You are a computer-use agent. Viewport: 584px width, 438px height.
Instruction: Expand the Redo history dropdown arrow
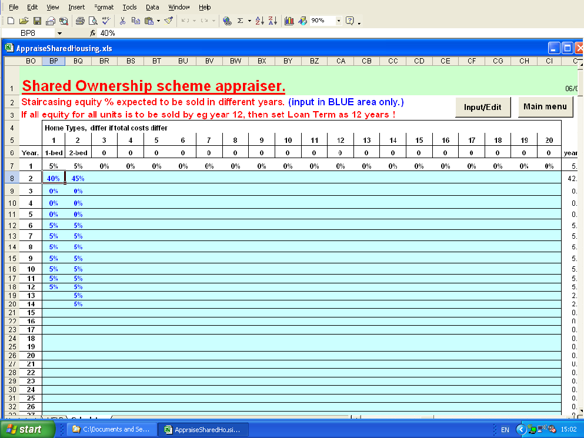[213, 21]
